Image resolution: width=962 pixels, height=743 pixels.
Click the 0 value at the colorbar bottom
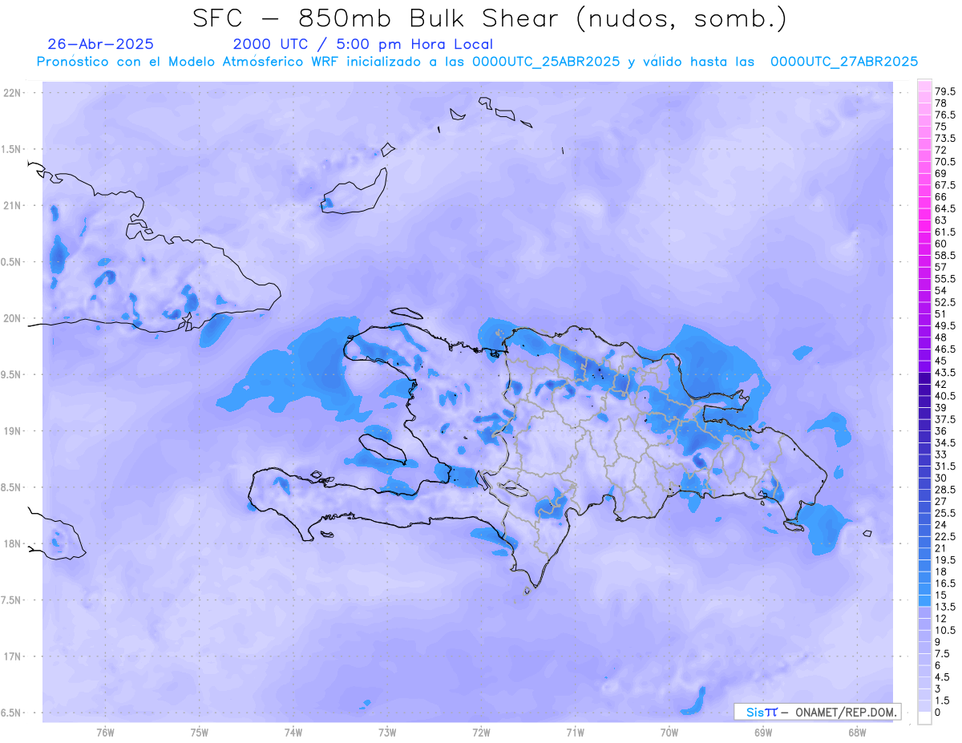point(938,713)
